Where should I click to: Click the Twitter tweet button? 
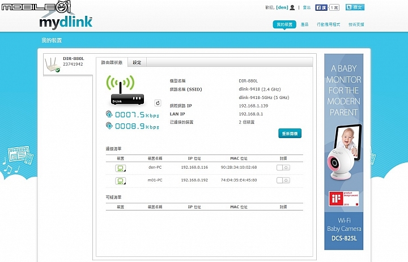(355, 7)
